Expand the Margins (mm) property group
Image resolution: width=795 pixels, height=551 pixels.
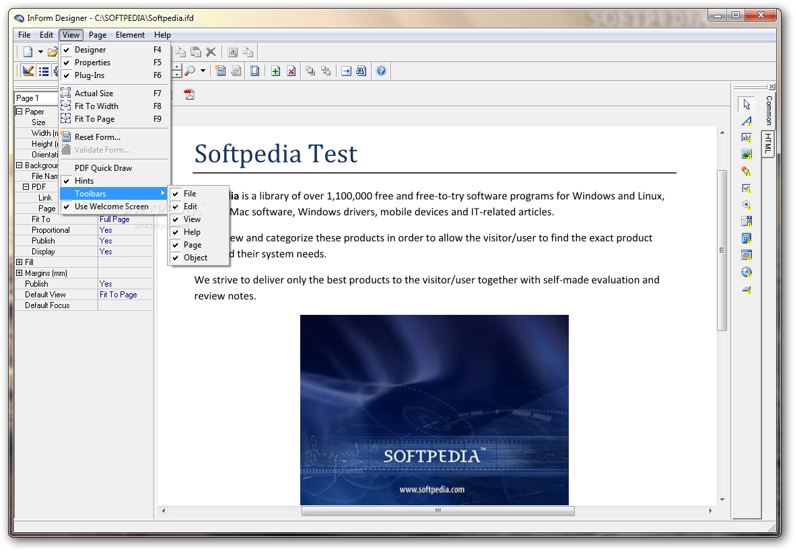click(20, 273)
